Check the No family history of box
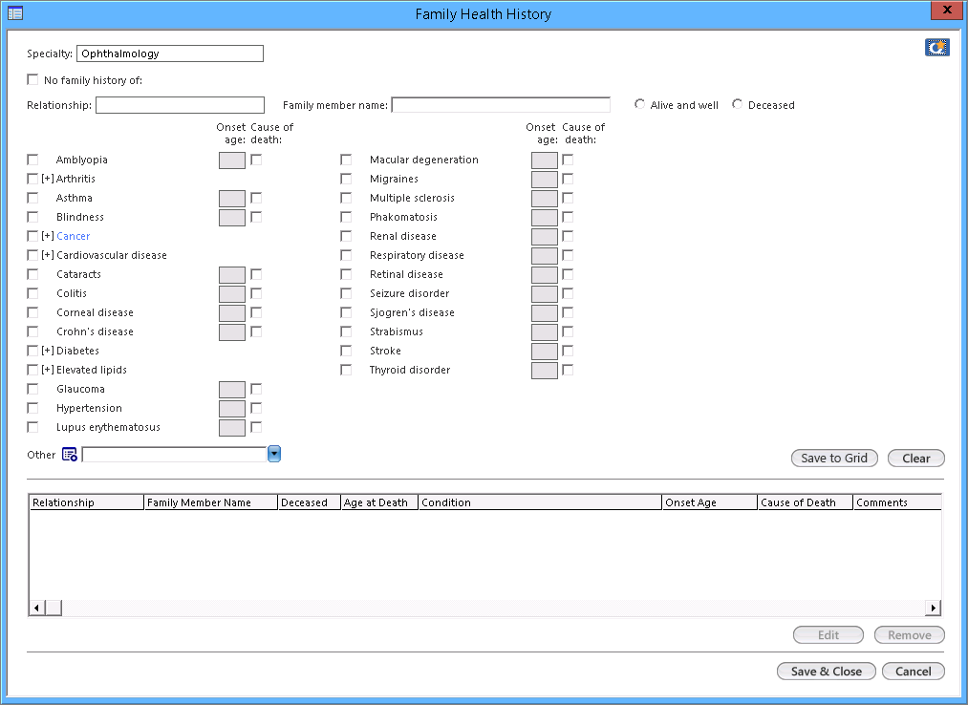 pos(32,79)
